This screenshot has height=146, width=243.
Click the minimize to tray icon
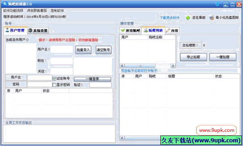click(211, 18)
